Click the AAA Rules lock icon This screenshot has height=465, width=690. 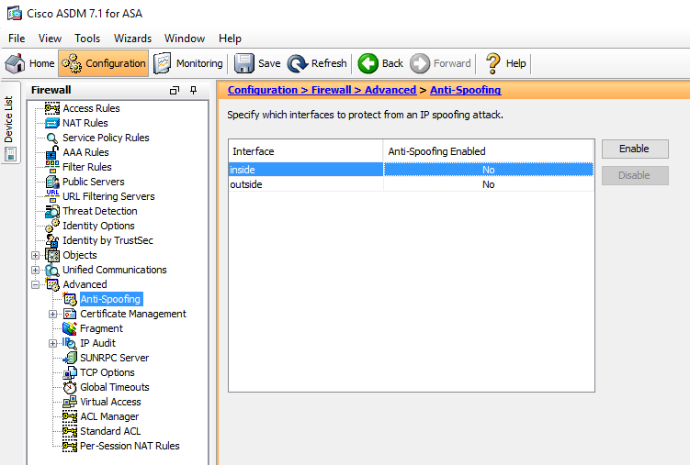pyautogui.click(x=52, y=152)
